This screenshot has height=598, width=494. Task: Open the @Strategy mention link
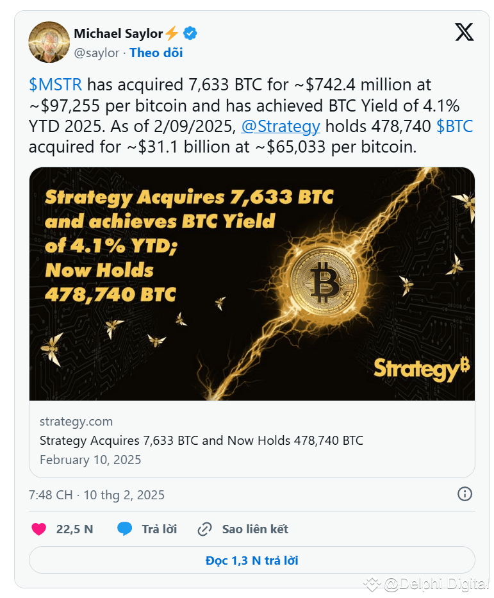point(280,126)
